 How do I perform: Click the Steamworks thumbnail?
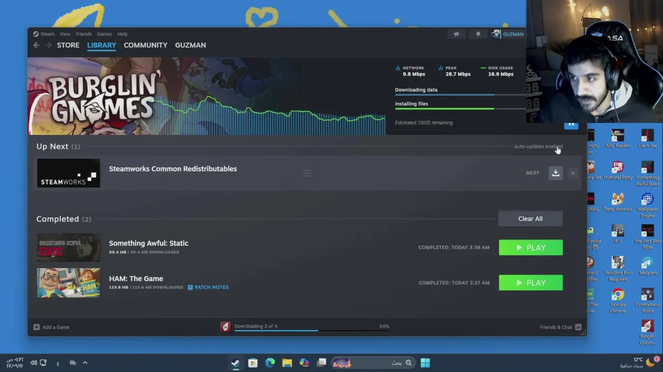point(68,173)
